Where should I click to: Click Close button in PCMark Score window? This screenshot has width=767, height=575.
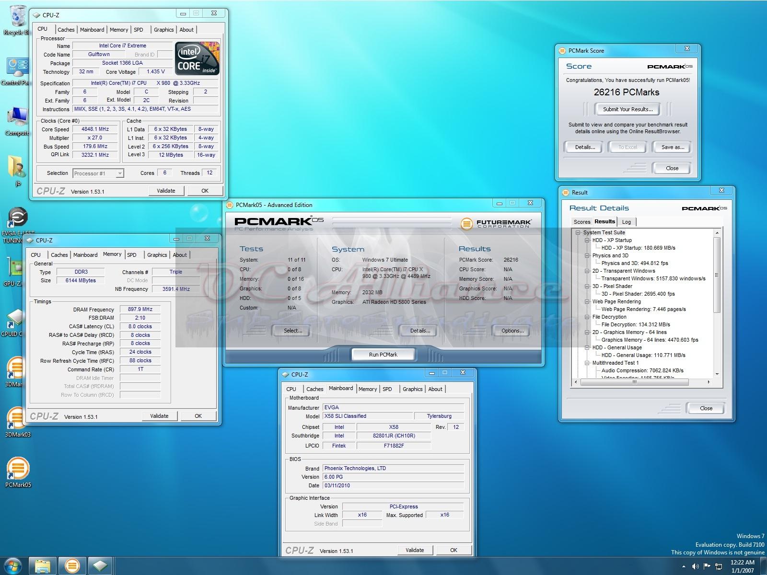[672, 168]
